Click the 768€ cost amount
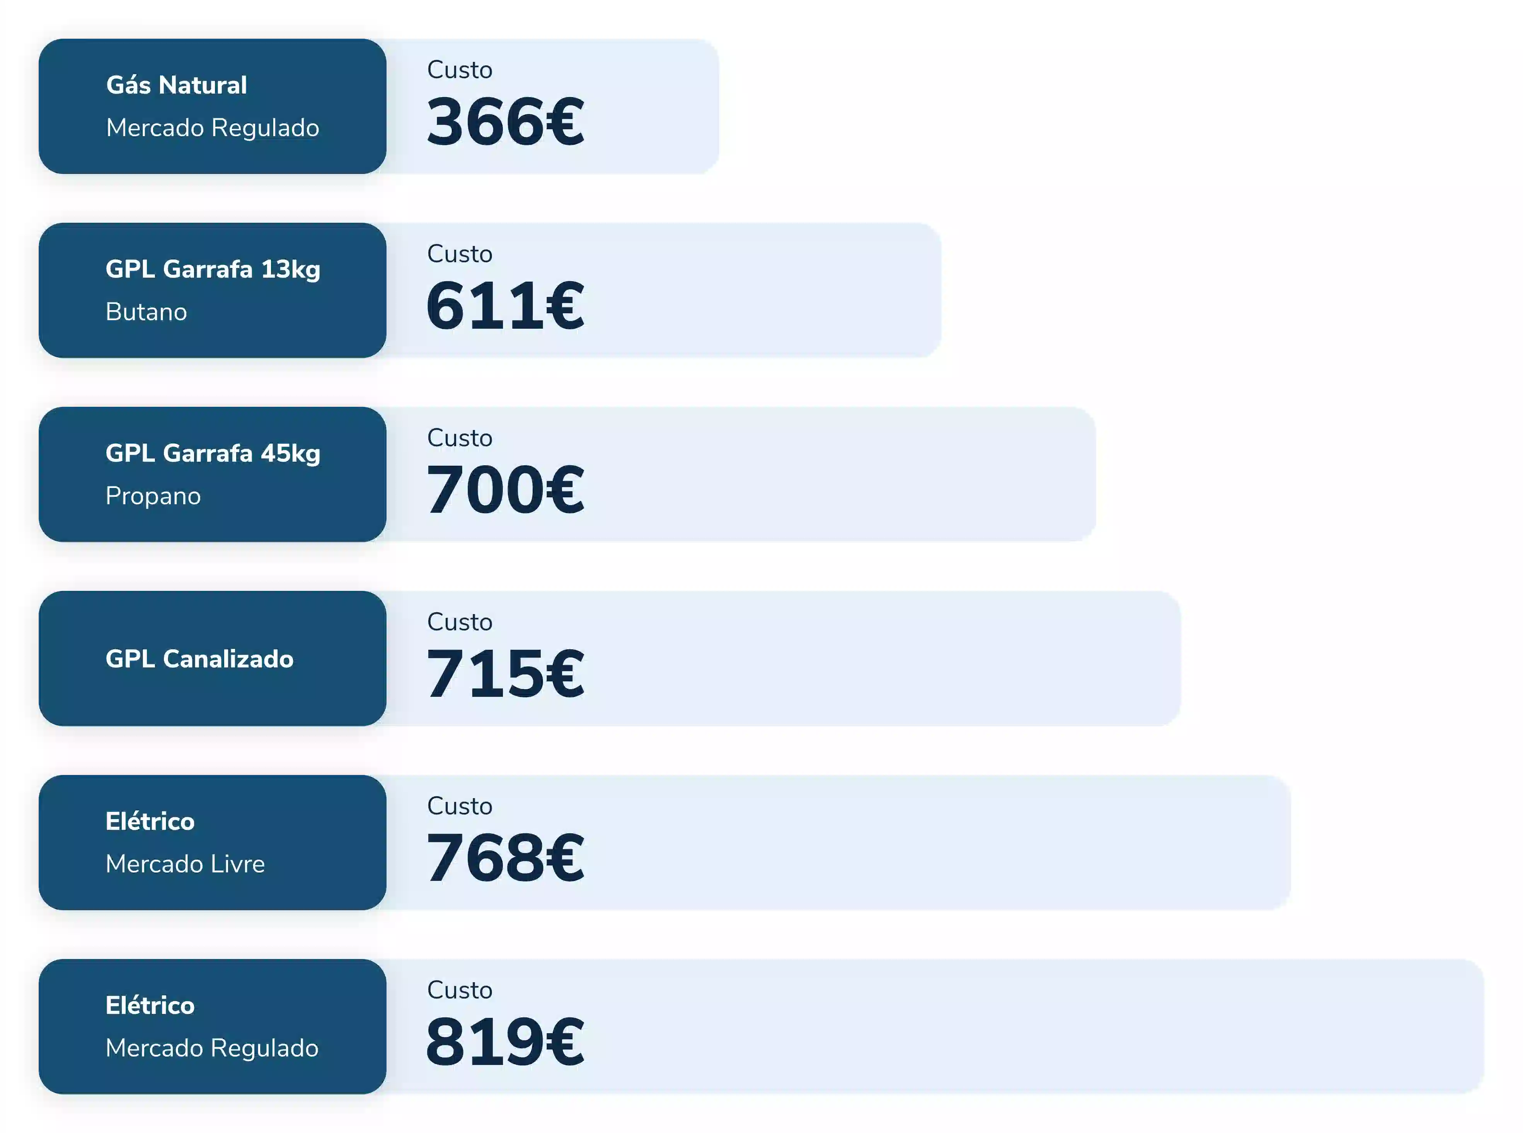The width and height of the screenshot is (1523, 1133). 505,858
